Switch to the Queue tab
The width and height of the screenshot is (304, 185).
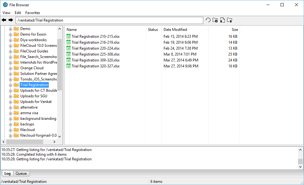click(21, 173)
